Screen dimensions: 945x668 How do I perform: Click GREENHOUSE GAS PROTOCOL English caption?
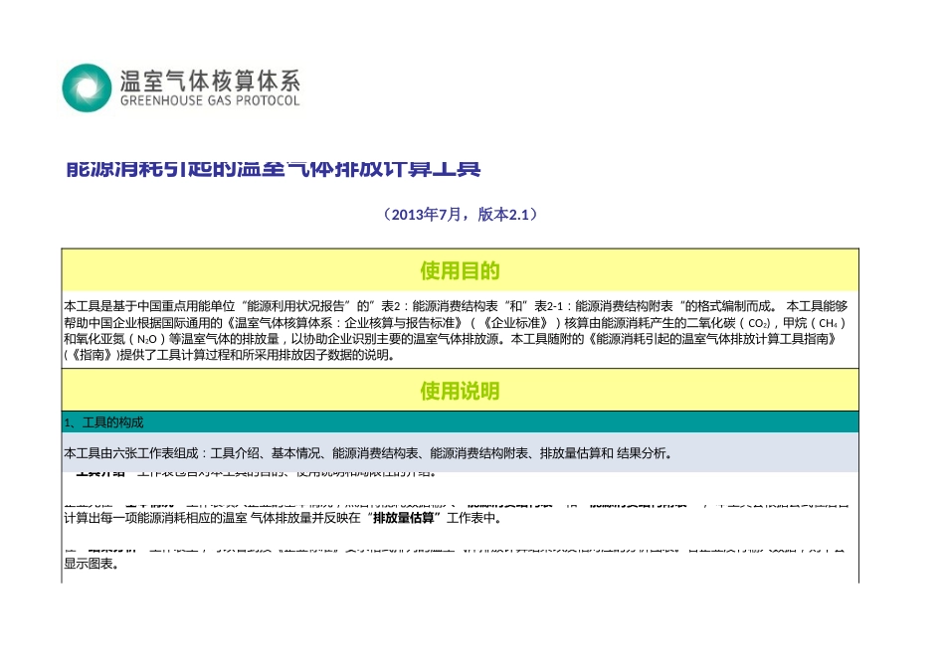click(x=210, y=100)
